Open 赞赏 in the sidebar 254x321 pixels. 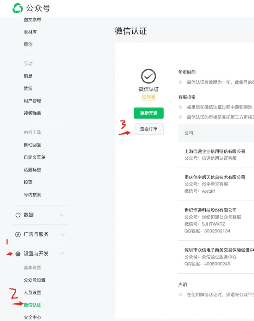point(28,88)
